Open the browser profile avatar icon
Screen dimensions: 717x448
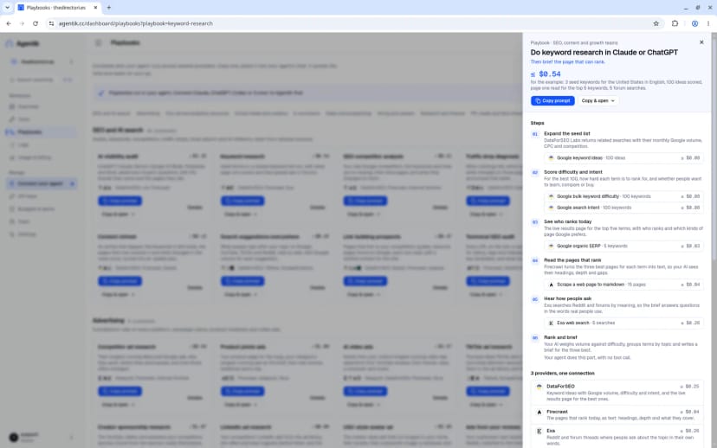[694, 23]
